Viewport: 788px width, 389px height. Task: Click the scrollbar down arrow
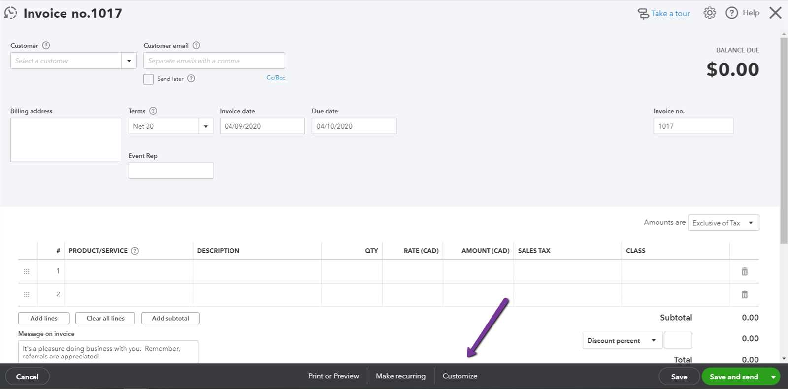tap(784, 359)
